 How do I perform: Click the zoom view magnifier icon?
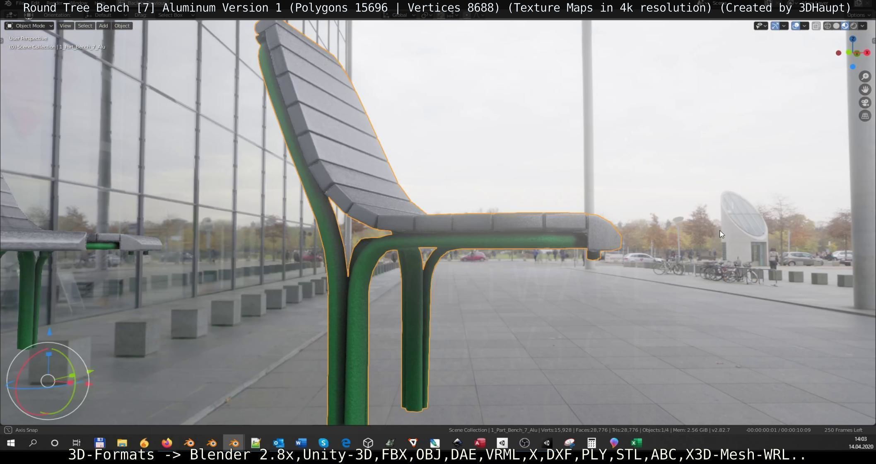865,77
